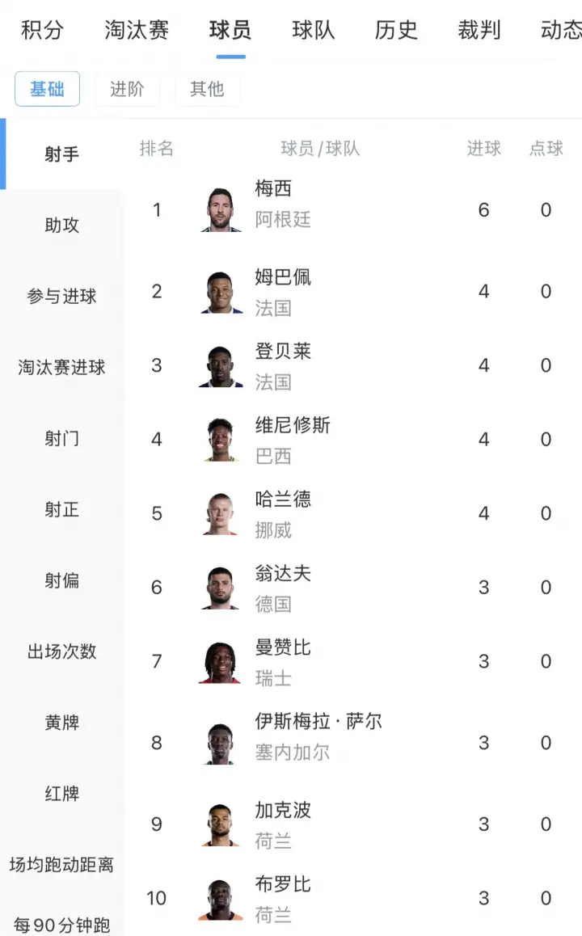Choose the 其他 filter button
This screenshot has height=936, width=582.
coord(207,89)
